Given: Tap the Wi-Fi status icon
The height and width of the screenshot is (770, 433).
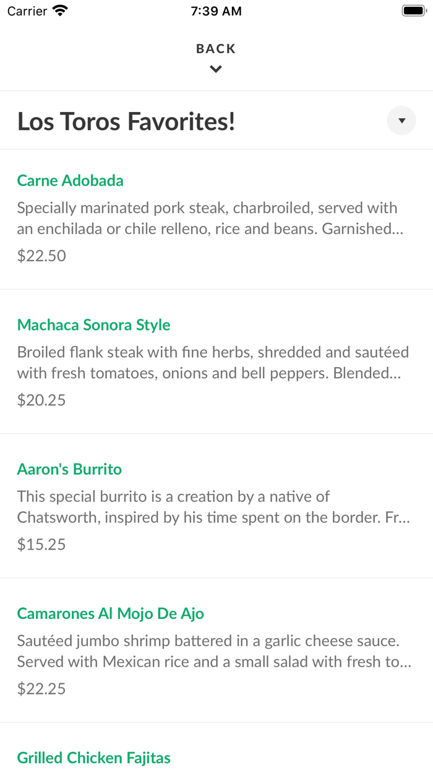Looking at the screenshot, I should 61,11.
